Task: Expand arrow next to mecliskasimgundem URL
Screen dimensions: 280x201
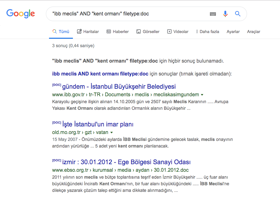Action: pos(202,95)
